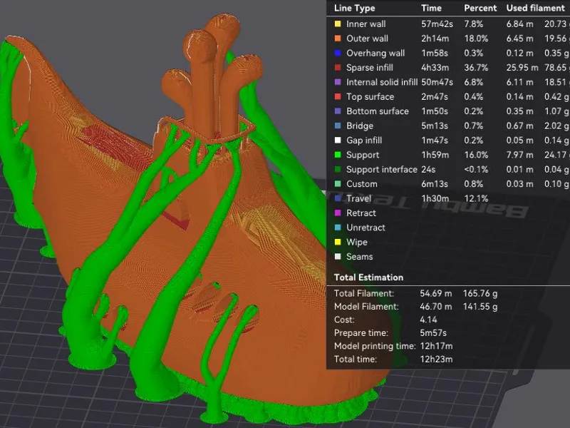The height and width of the screenshot is (428, 570).
Task: Toggle Custom line type display
Action: [x=362, y=184]
